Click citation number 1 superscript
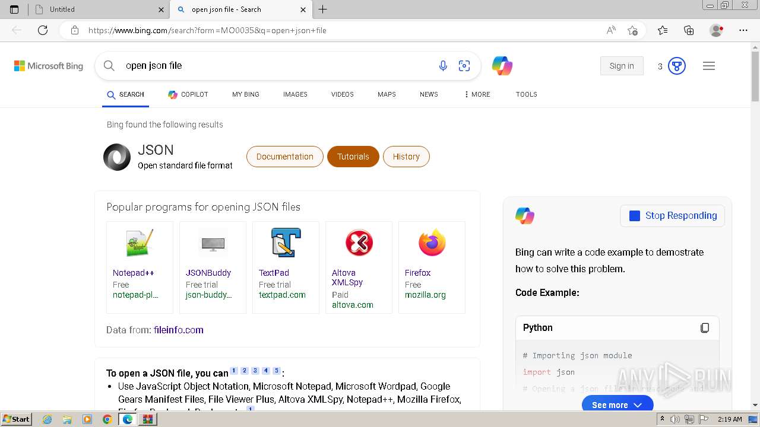760x427 pixels. (x=234, y=371)
